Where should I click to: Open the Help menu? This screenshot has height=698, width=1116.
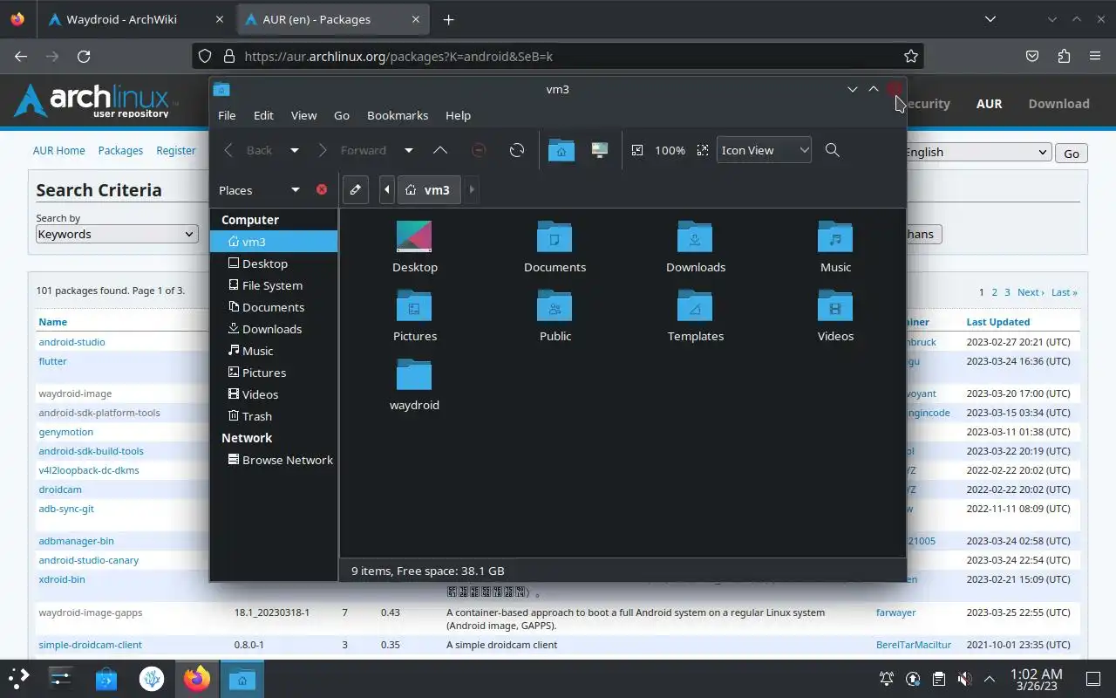458,115
